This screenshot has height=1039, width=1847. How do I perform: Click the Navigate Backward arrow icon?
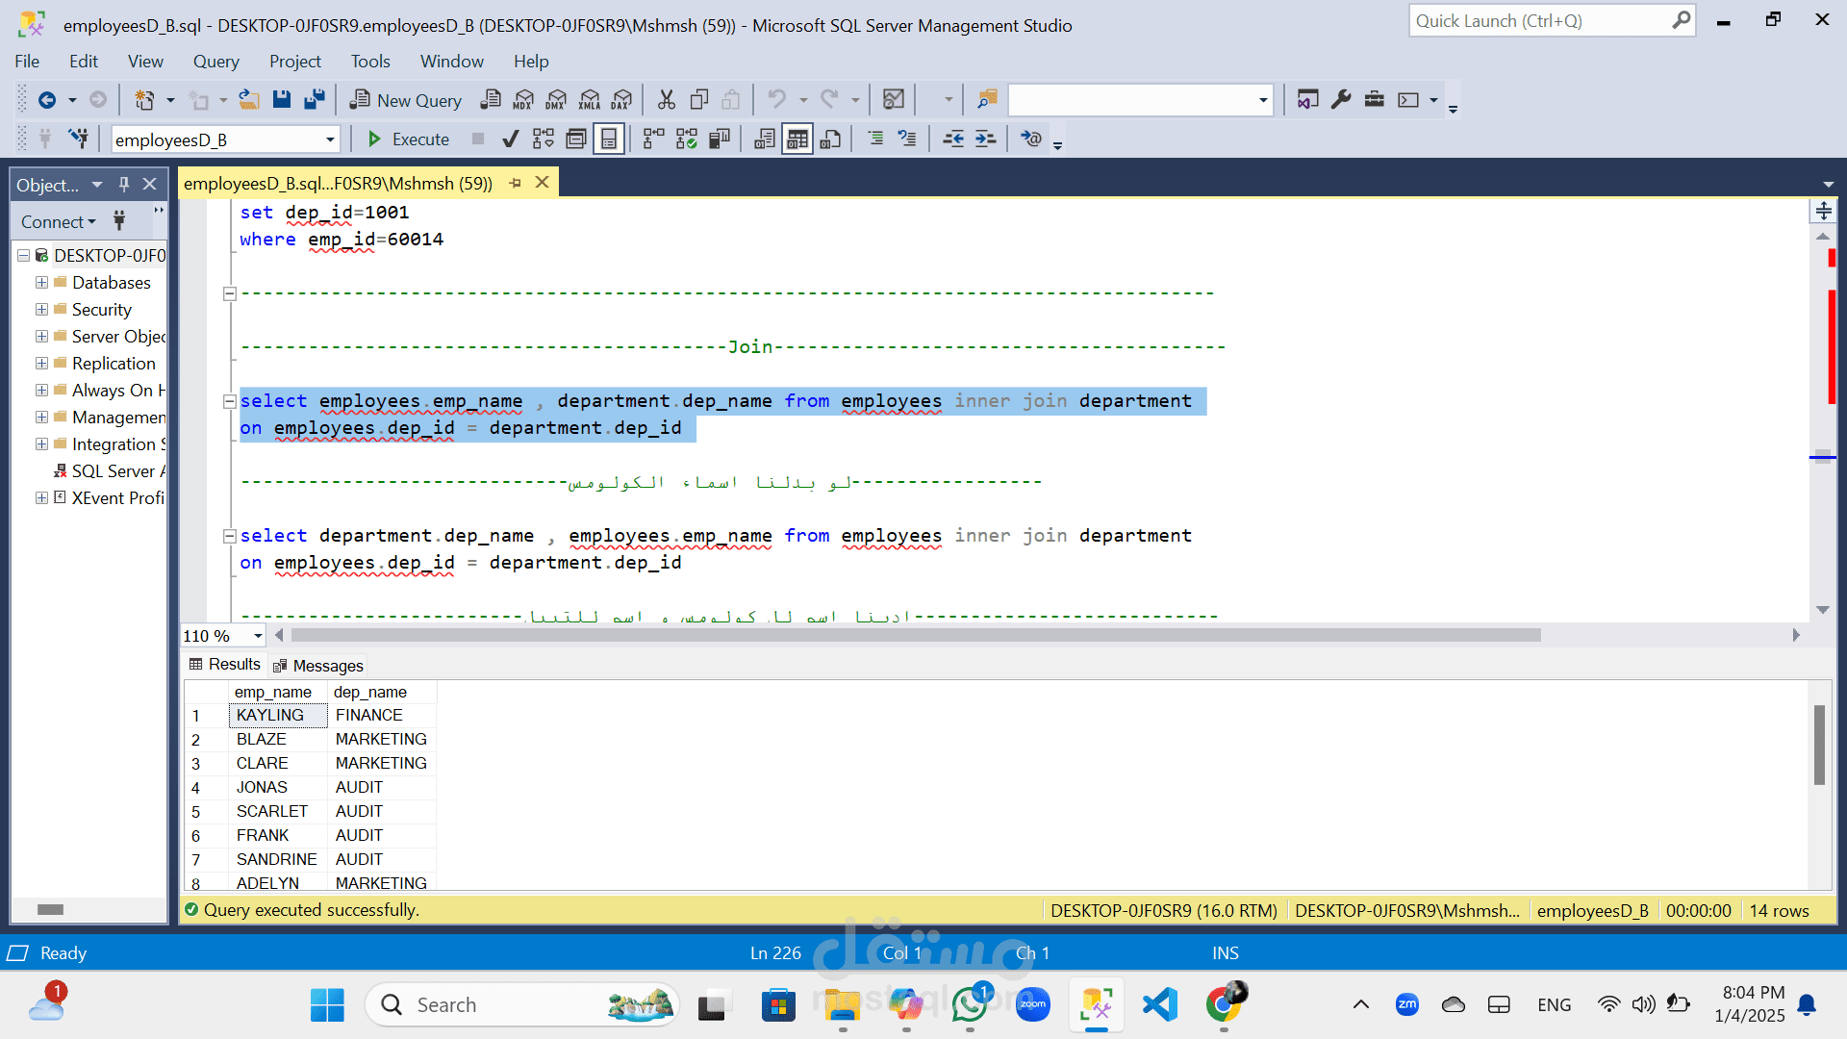coord(46,99)
